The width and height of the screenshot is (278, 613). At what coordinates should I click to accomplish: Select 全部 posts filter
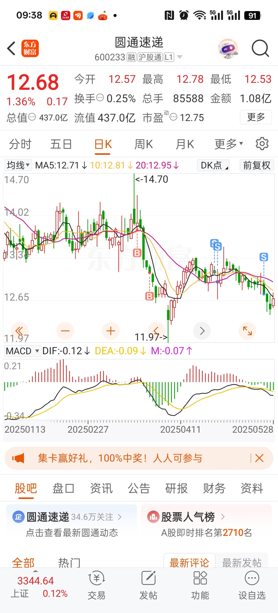[x=23, y=562]
